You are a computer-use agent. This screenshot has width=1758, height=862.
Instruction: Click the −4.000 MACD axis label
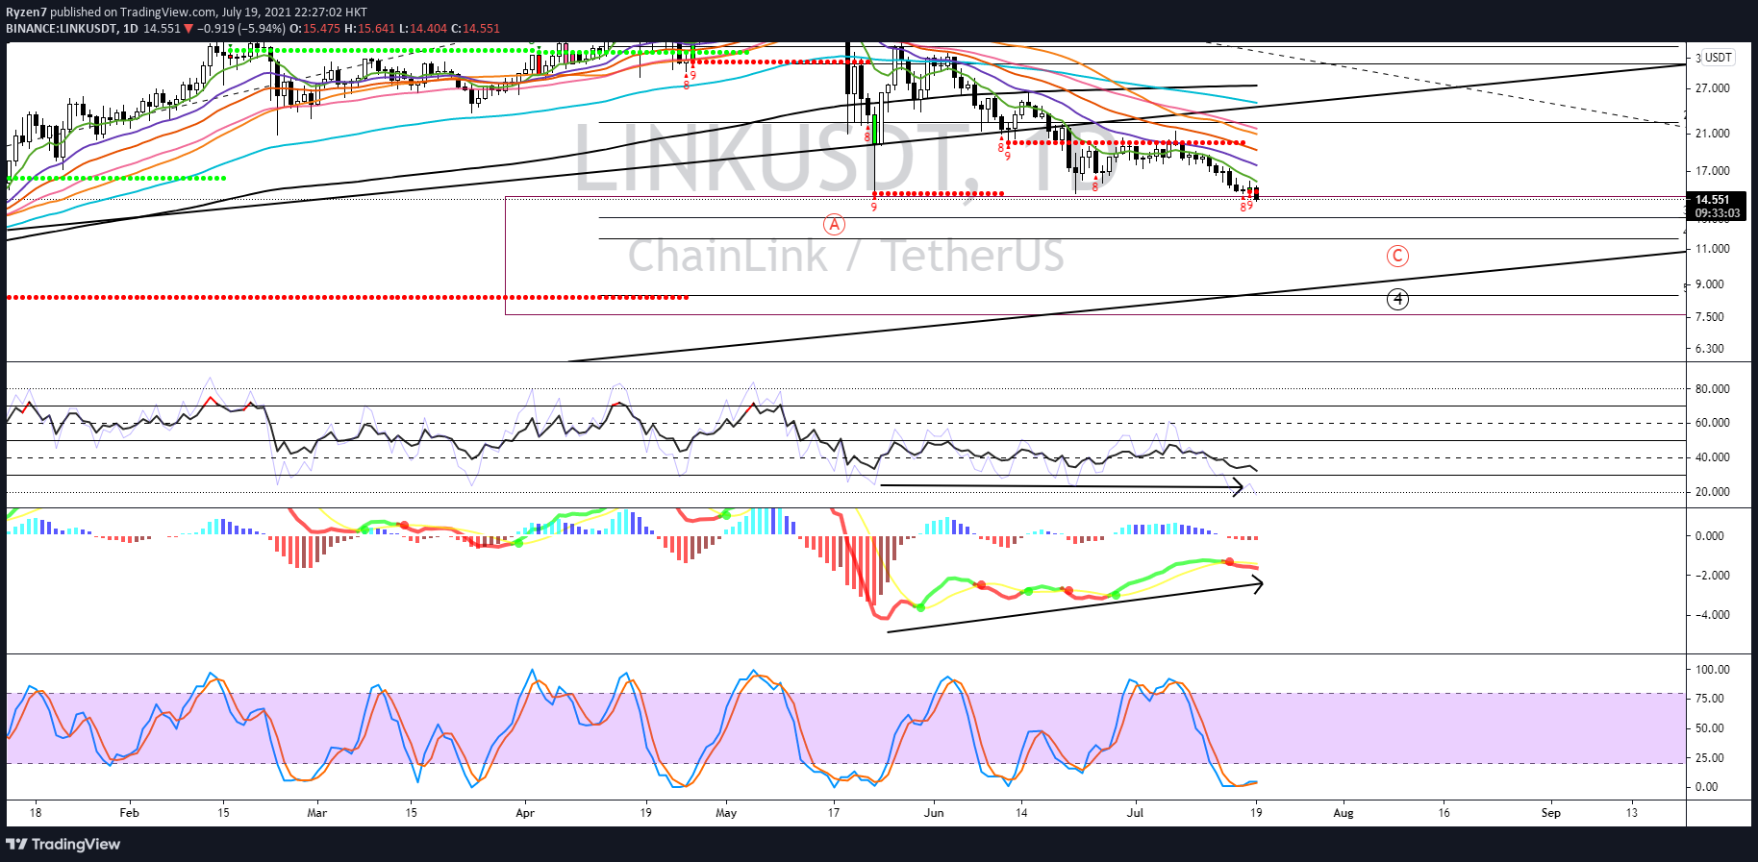tap(1712, 615)
